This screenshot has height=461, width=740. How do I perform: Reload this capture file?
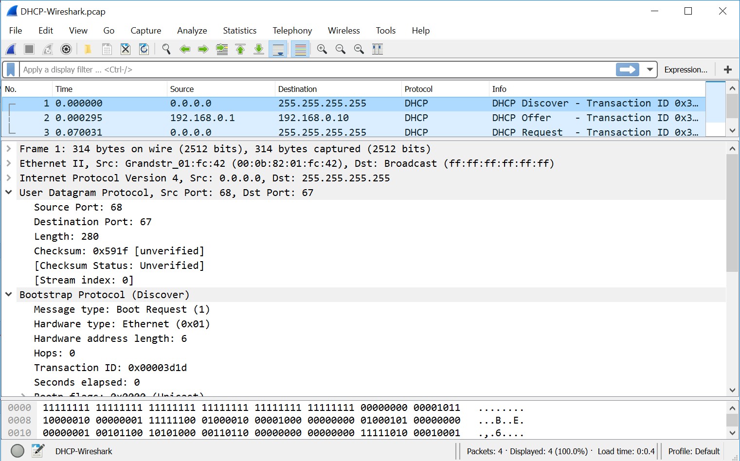144,49
